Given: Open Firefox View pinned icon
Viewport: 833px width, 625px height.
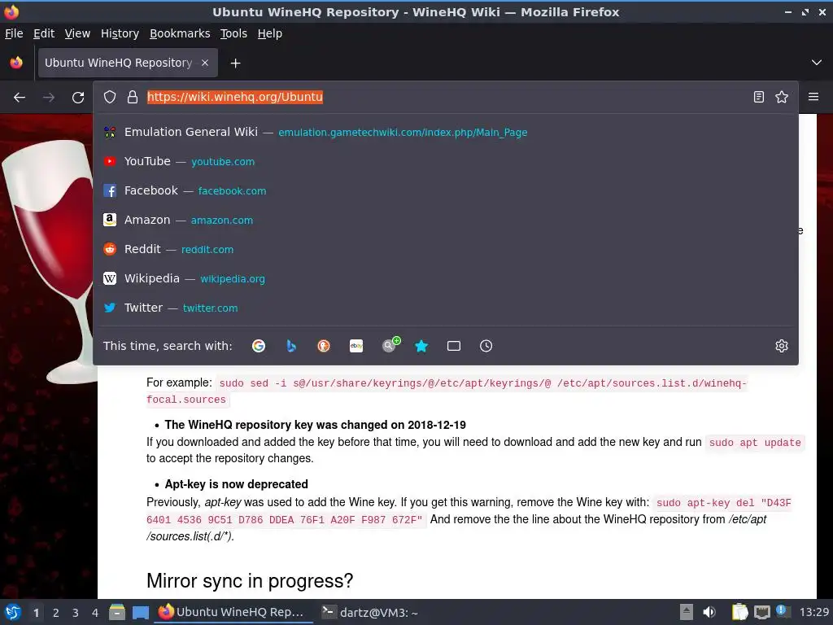Looking at the screenshot, I should point(16,63).
